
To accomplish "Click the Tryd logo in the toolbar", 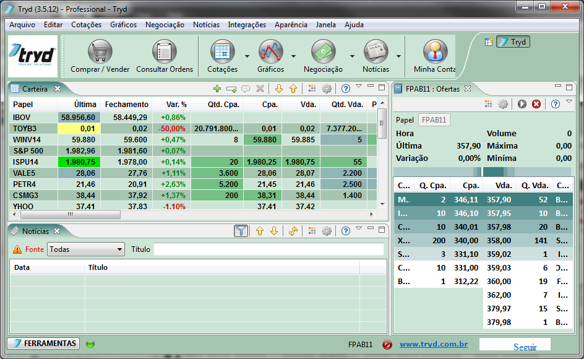I will tap(33, 56).
